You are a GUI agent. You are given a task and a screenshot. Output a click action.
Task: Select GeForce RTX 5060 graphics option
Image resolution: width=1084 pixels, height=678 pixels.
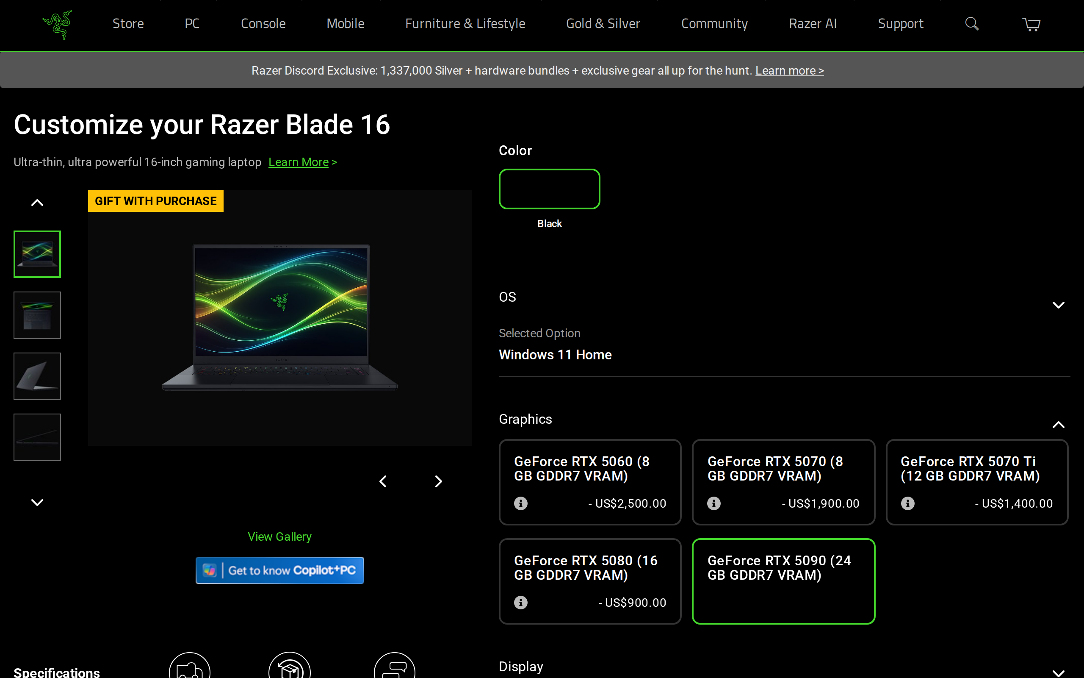pyautogui.click(x=590, y=482)
